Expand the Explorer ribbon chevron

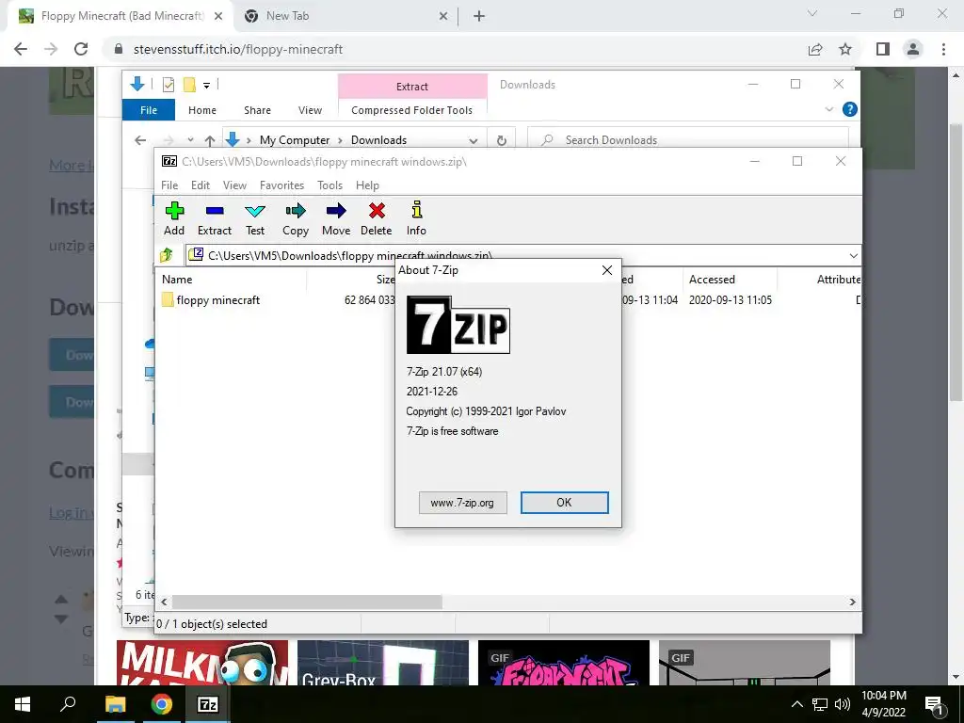(x=828, y=109)
